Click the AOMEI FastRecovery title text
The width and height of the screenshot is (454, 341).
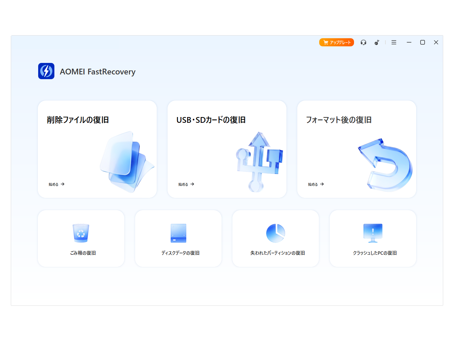[98, 72]
